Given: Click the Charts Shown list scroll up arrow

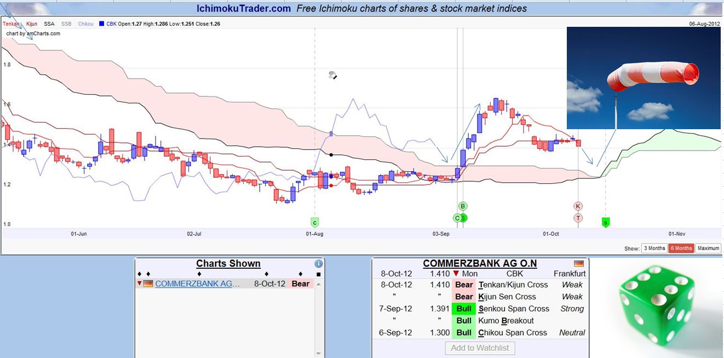Looking at the screenshot, I should click(x=319, y=284).
